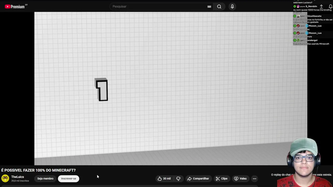Open TheLuics channel name link

click(x=18, y=177)
